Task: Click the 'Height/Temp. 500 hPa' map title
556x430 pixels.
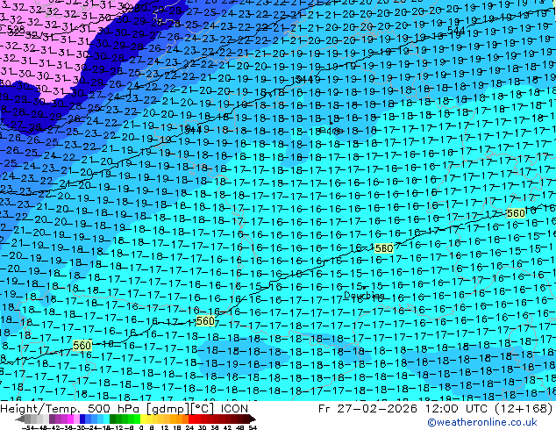Action: (x=69, y=408)
